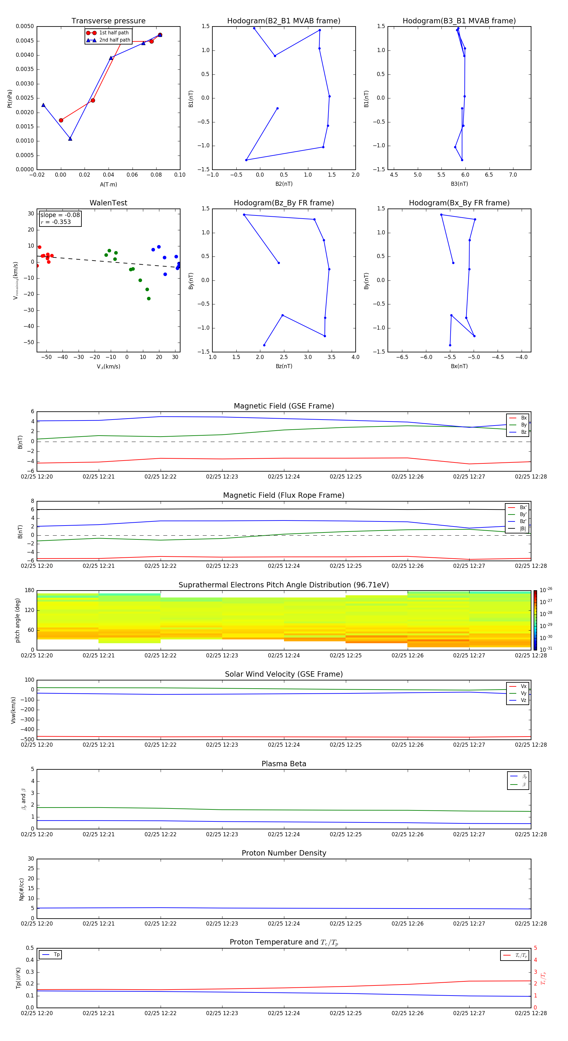Click 'r = -0.353' annotation text
Image resolution: width=568 pixels, height=1041 pixels.
(56, 222)
